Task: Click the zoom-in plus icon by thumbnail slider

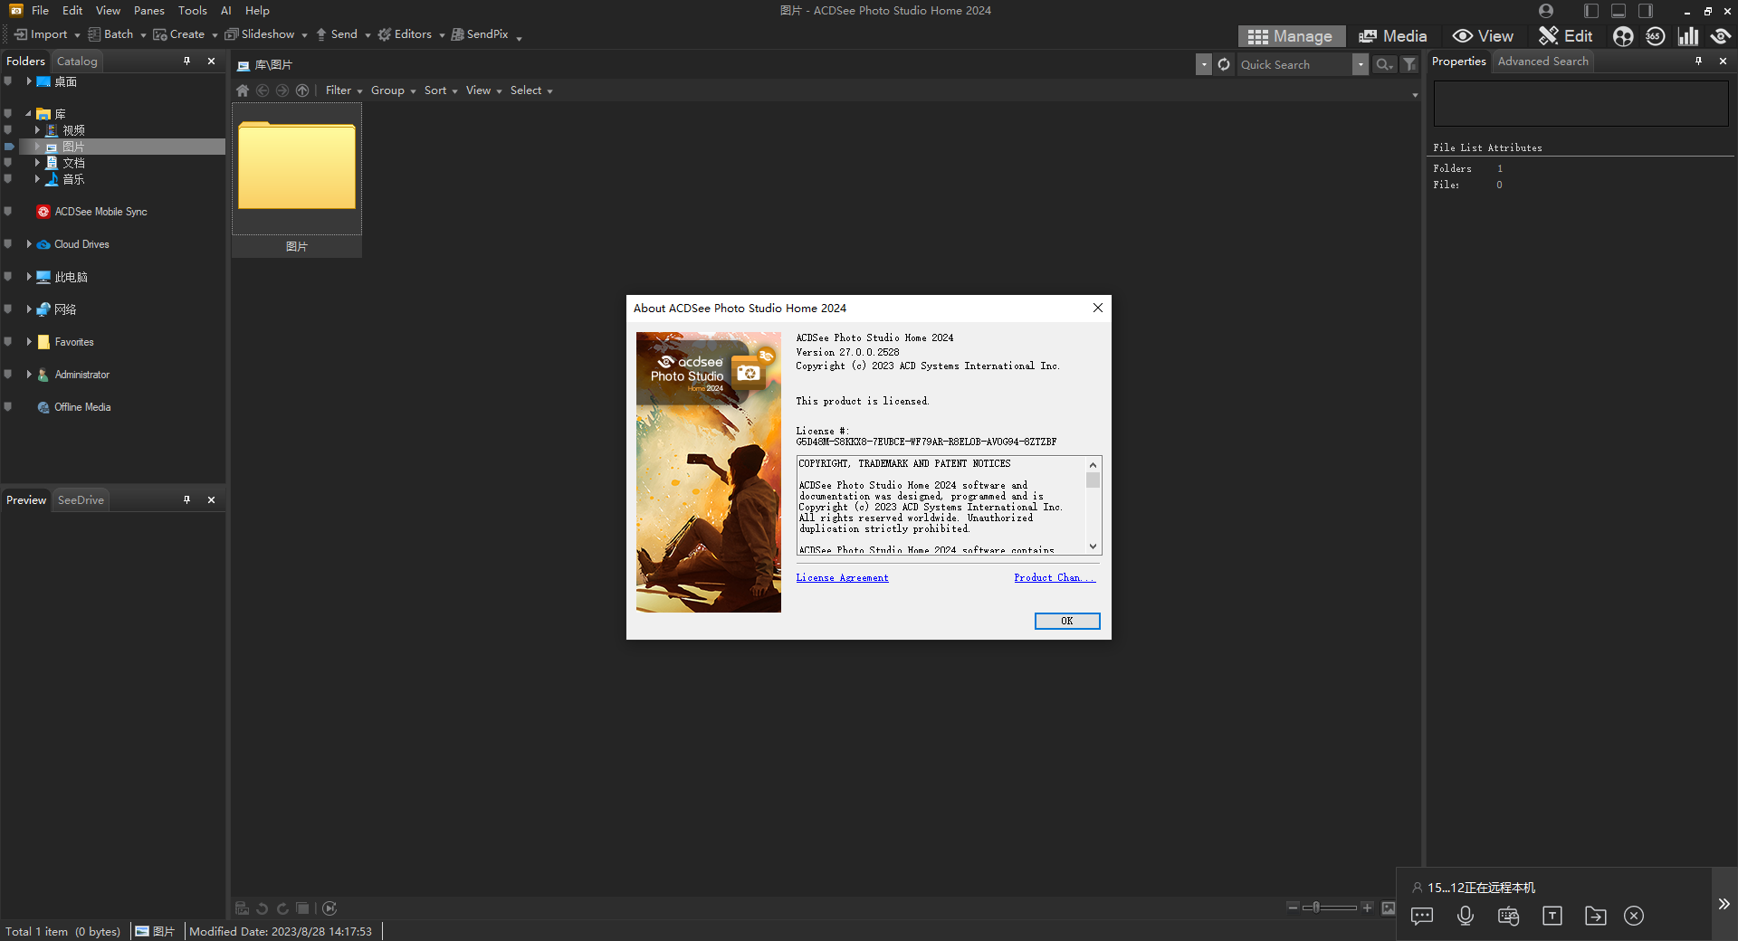Action: point(1368,908)
